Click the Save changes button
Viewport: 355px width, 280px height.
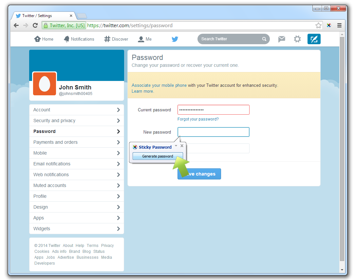point(199,174)
